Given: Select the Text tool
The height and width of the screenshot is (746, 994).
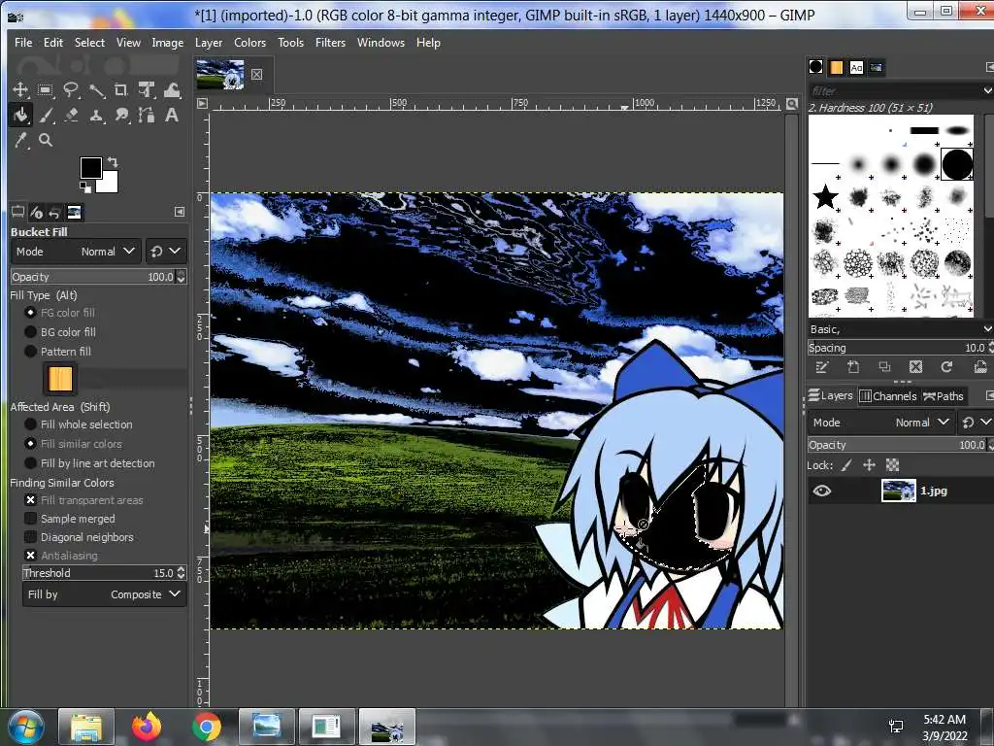Looking at the screenshot, I should pyautogui.click(x=172, y=115).
